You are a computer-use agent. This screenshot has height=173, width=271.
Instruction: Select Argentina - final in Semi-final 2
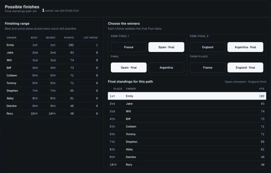(x=245, y=47)
